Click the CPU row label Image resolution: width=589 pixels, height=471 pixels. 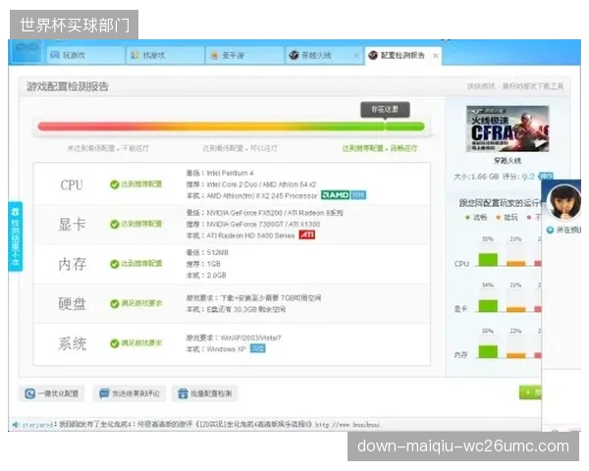pos(72,184)
